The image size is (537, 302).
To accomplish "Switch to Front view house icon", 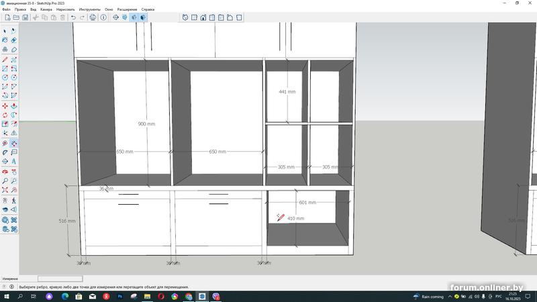I will pyautogui.click(x=203, y=17).
